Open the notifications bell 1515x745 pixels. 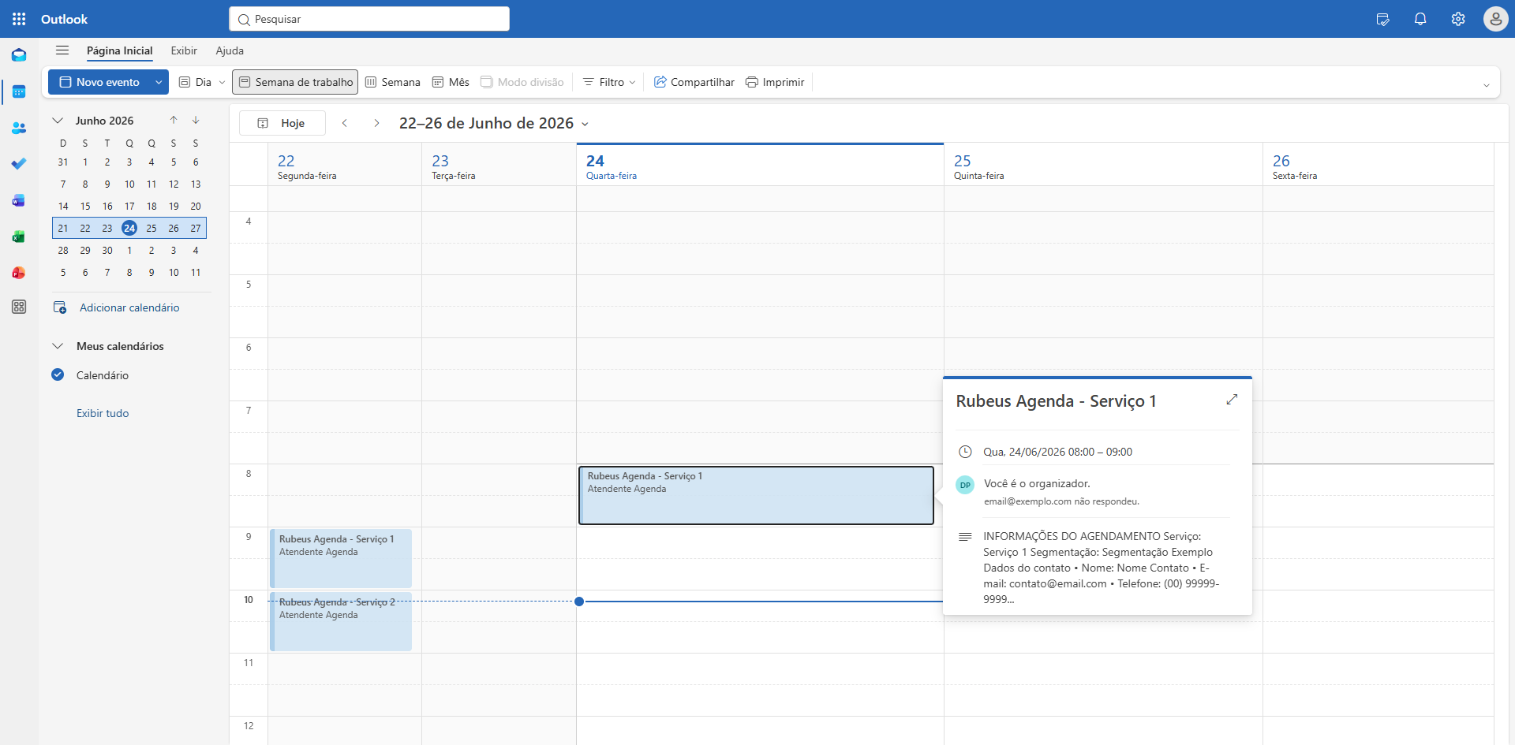[x=1420, y=19]
